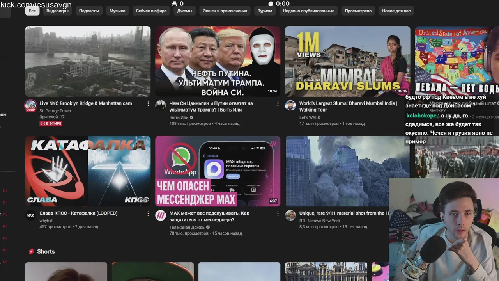499x281 pixels.
Task: Open Быть Или channel avatar
Action: 161,105
